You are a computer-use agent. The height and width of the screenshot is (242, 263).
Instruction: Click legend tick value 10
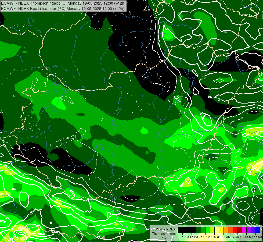point(187,237)
